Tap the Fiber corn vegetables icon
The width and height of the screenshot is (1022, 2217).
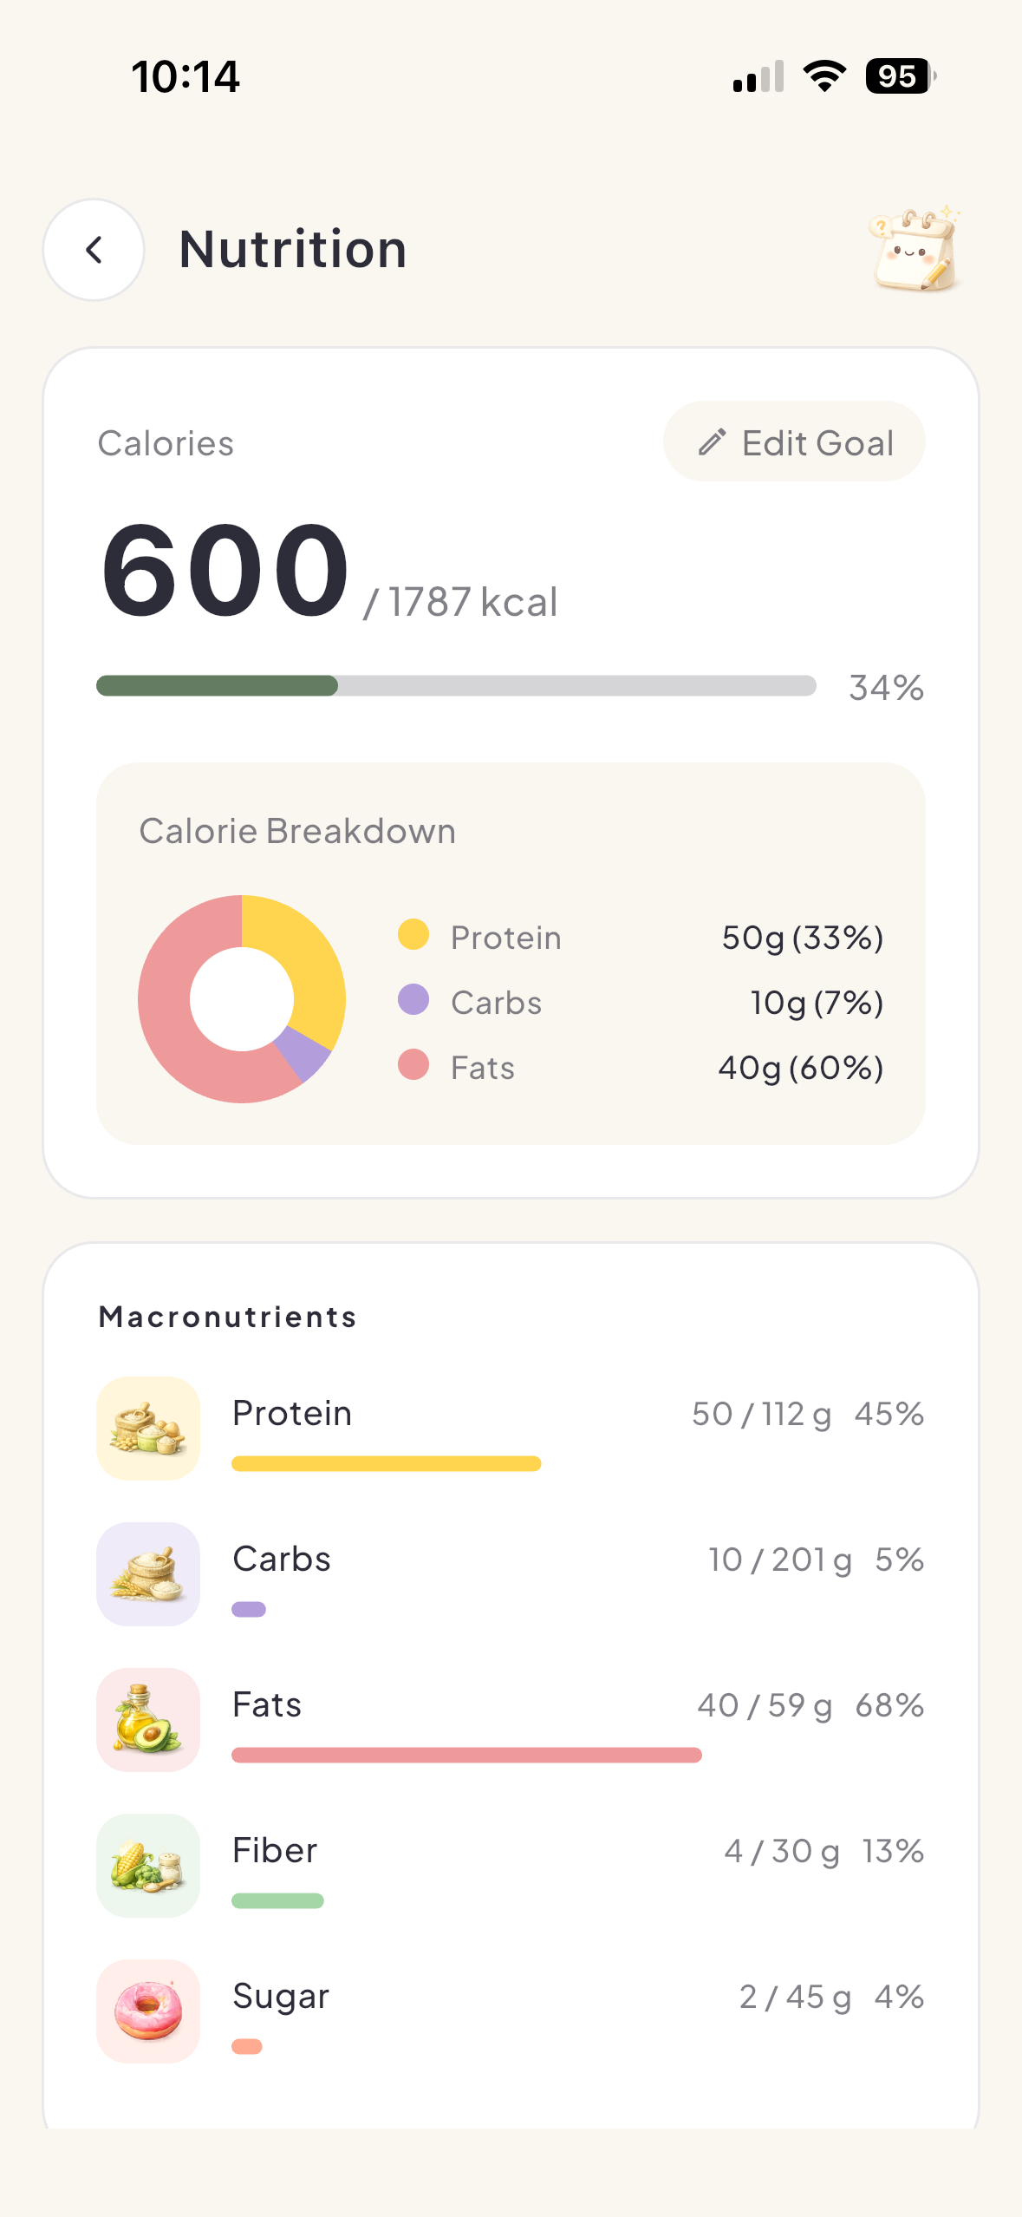148,1865
